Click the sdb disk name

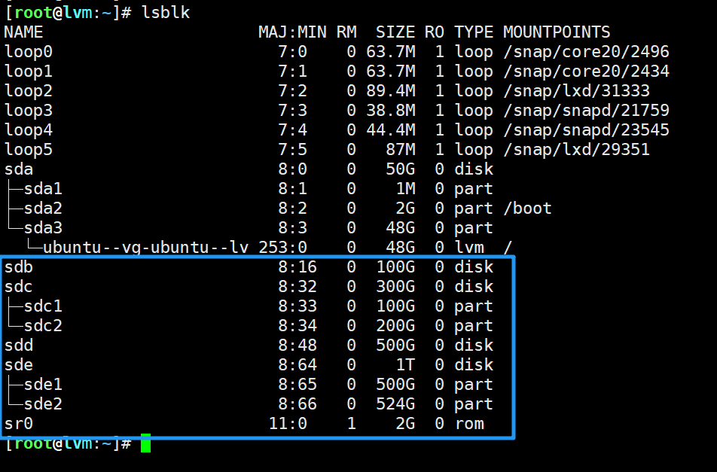pyautogui.click(x=19, y=267)
